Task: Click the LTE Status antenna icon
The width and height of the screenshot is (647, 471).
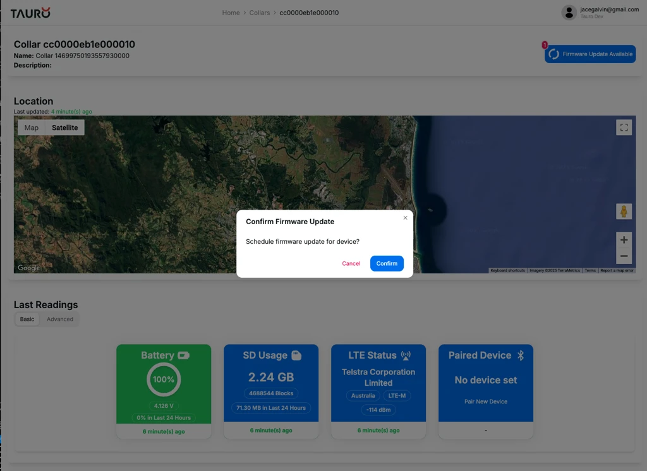Action: click(x=406, y=355)
